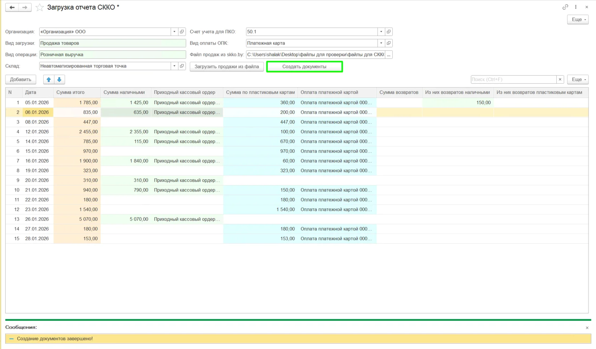Open card payment document in 19.01.2026 row

(337, 171)
